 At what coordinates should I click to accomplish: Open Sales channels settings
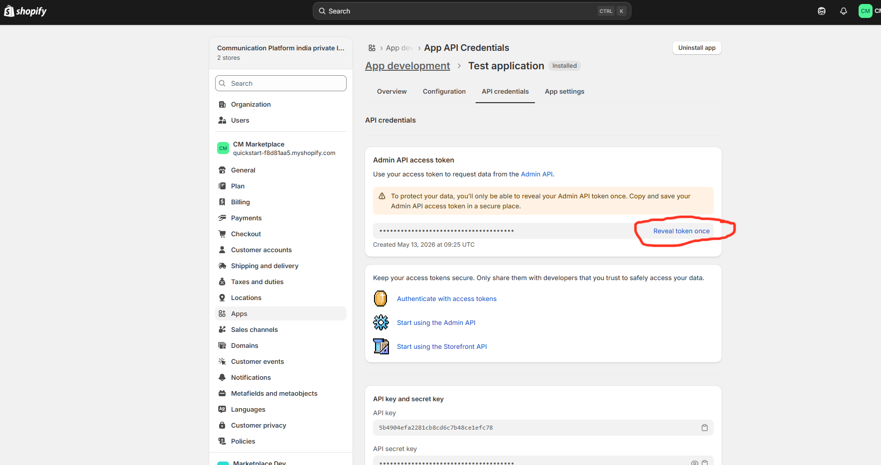tap(281, 329)
